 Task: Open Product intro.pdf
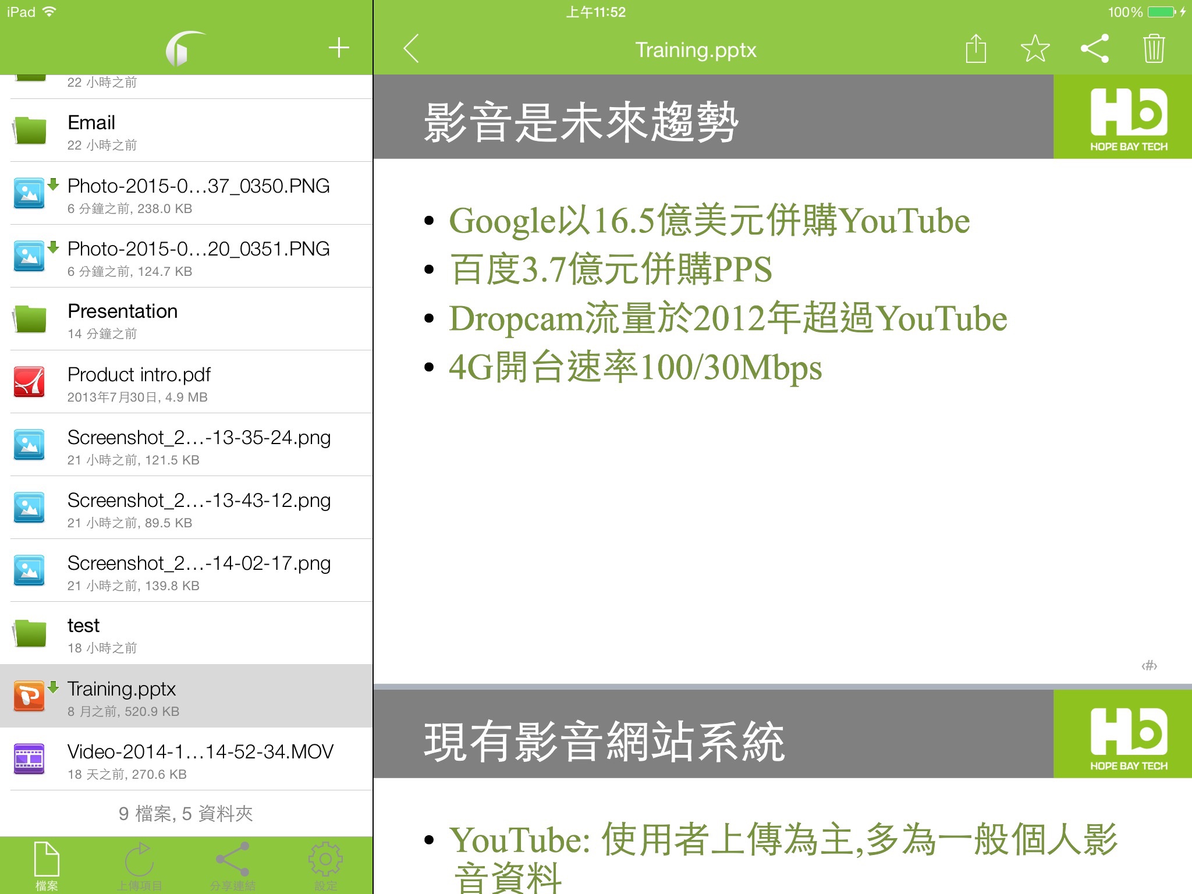click(186, 382)
